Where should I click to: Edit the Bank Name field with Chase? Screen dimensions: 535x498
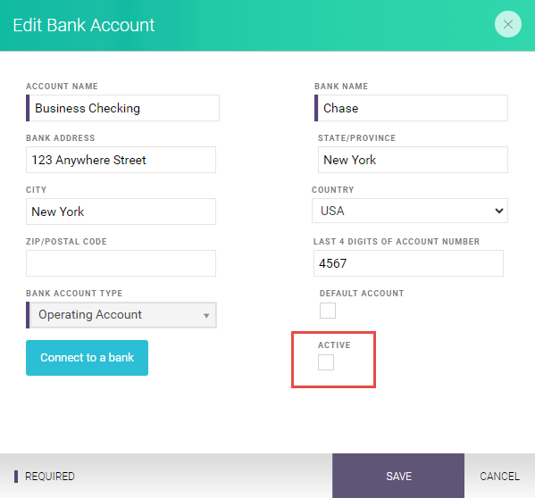[411, 108]
